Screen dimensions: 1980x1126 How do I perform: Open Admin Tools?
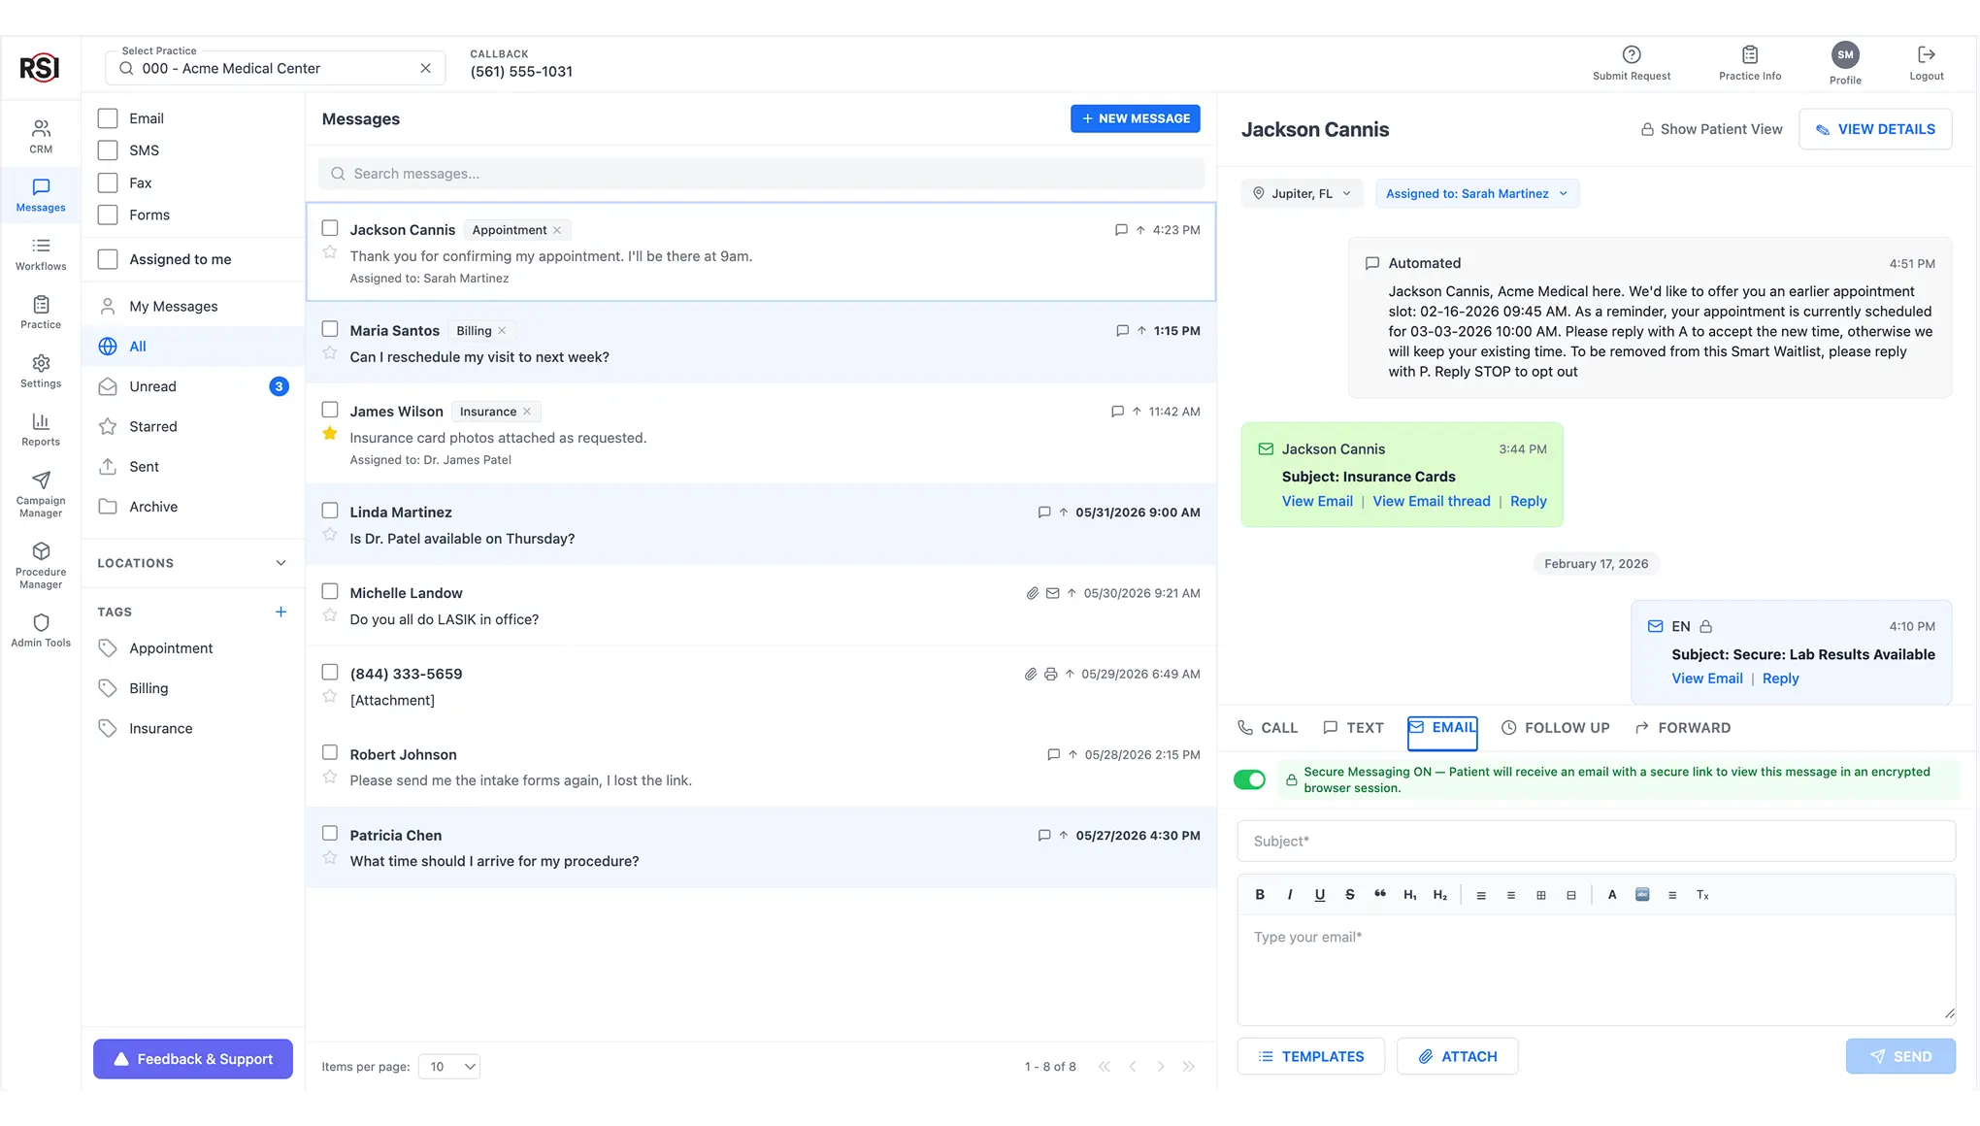[x=41, y=630]
